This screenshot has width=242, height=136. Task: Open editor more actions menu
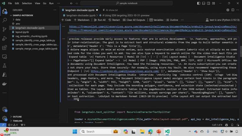(238, 10)
